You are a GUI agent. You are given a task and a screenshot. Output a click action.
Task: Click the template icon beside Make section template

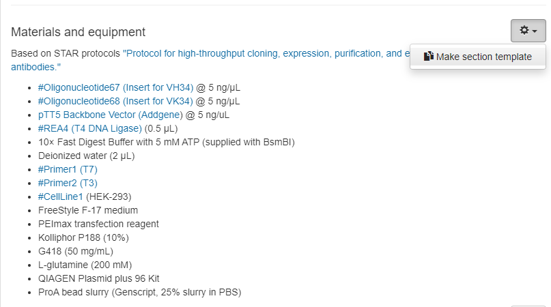point(428,57)
